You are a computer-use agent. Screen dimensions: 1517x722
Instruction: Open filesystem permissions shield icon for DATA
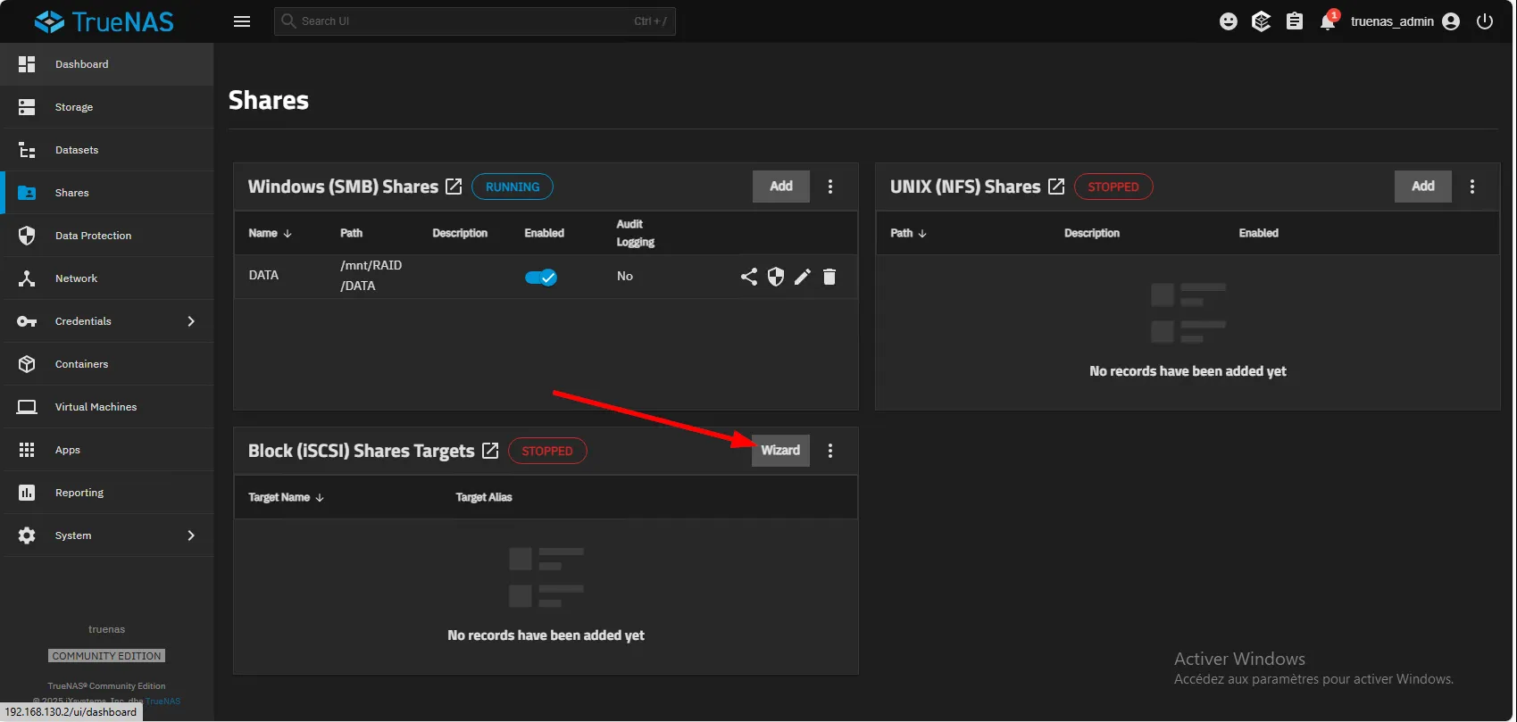point(776,277)
